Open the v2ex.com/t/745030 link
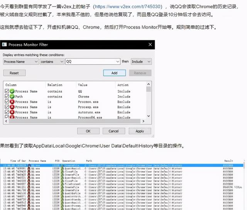 tap(128, 7)
